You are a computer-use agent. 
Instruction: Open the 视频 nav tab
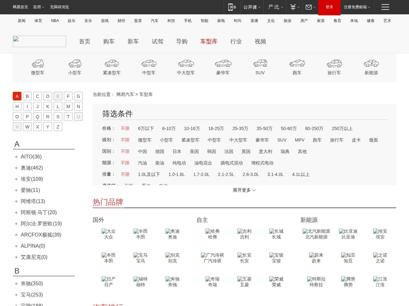(x=260, y=41)
